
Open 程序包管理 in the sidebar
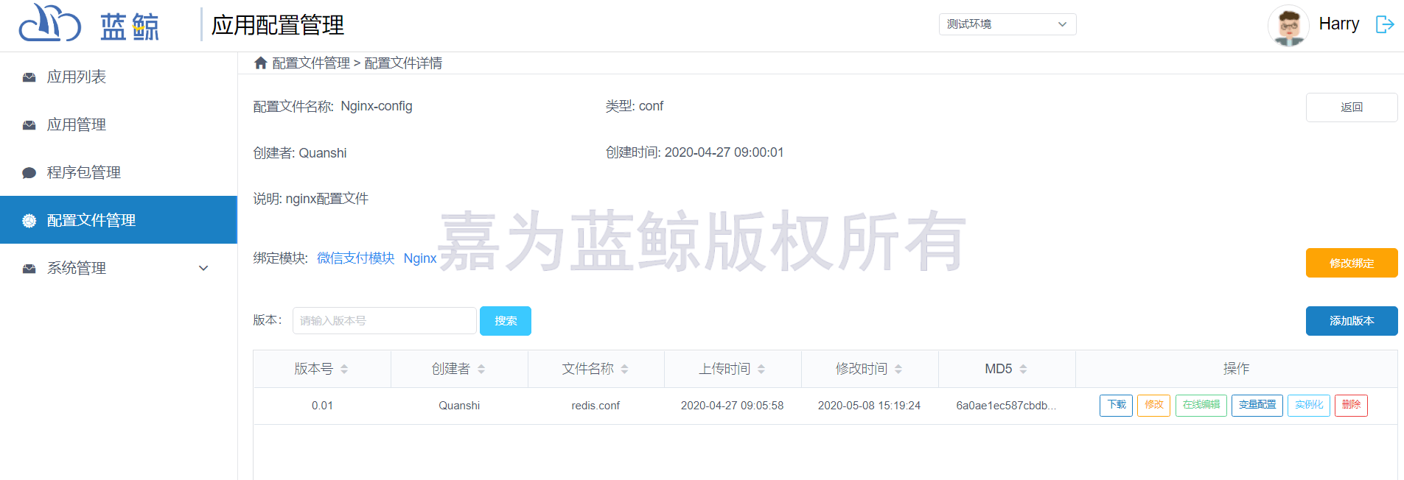tap(119, 172)
